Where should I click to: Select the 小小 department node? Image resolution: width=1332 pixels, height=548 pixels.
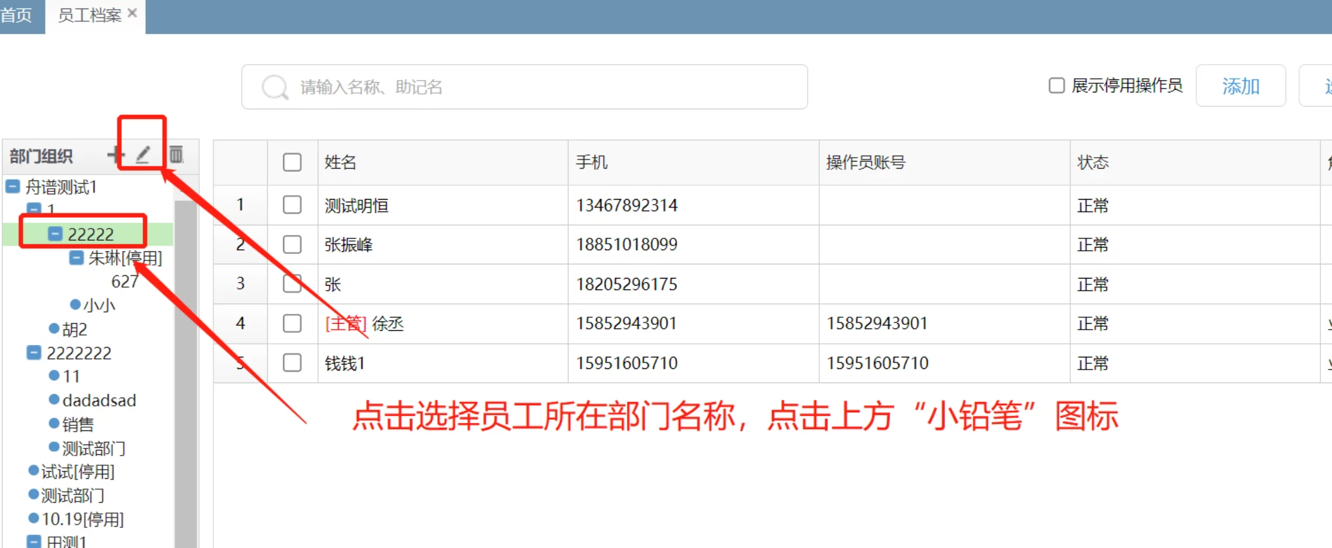tap(98, 305)
